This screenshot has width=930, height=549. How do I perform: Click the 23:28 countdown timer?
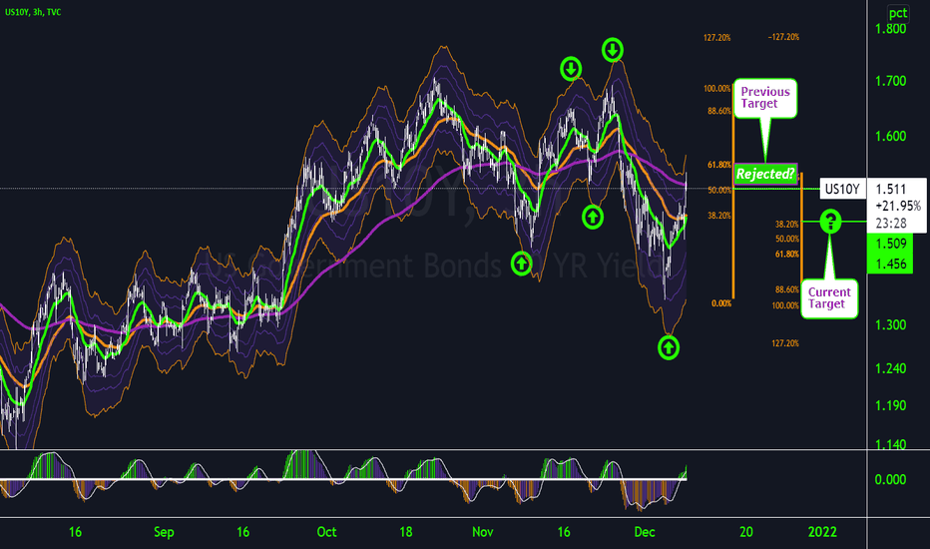coord(891,224)
